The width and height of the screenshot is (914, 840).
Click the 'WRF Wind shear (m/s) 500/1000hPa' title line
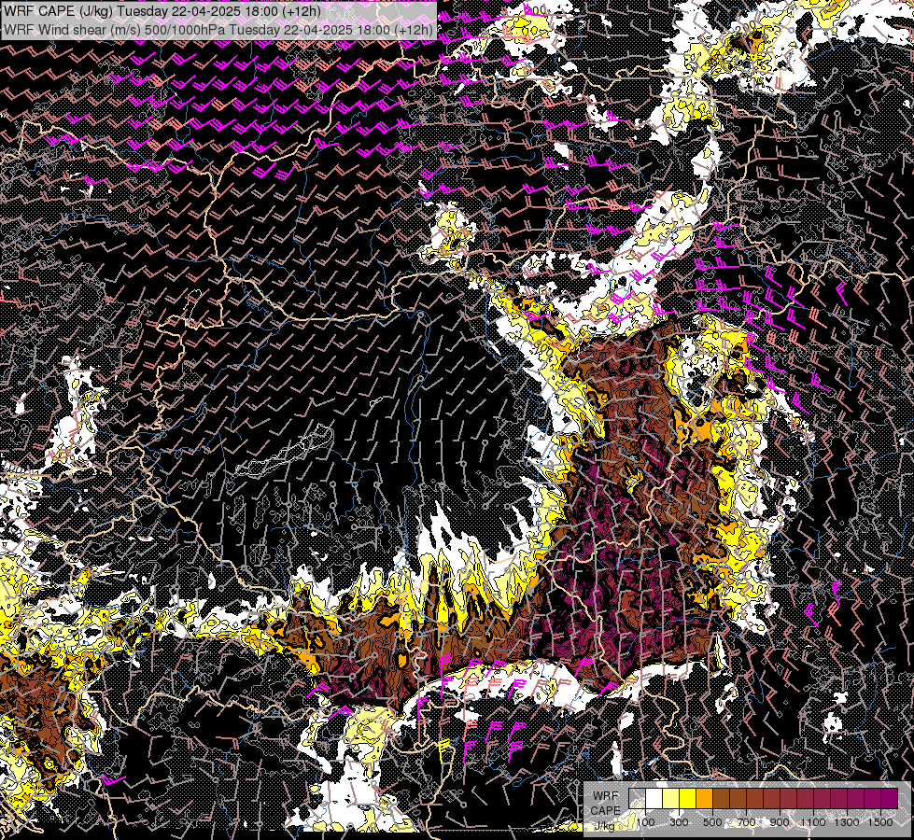(218, 30)
